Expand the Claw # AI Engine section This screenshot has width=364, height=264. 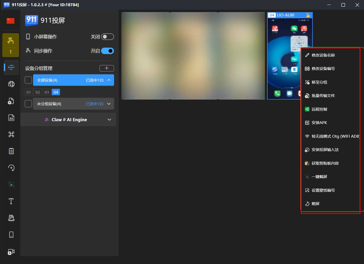[68, 120]
